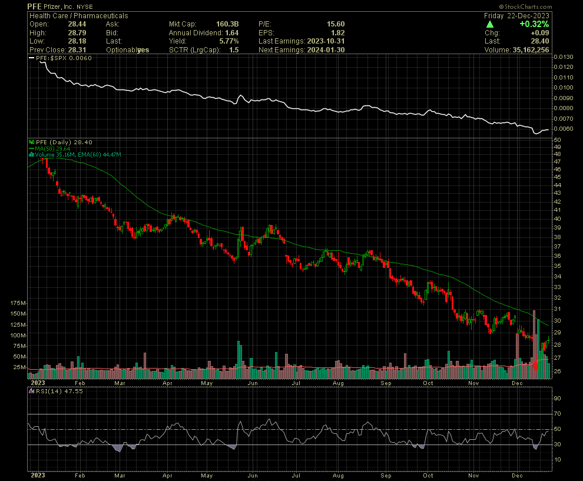
Task: Click the Friday 22-Dec-2023 date label
Action: [x=516, y=16]
